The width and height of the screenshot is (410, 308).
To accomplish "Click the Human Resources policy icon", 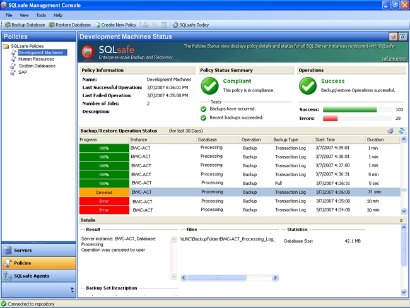I will coord(13,59).
